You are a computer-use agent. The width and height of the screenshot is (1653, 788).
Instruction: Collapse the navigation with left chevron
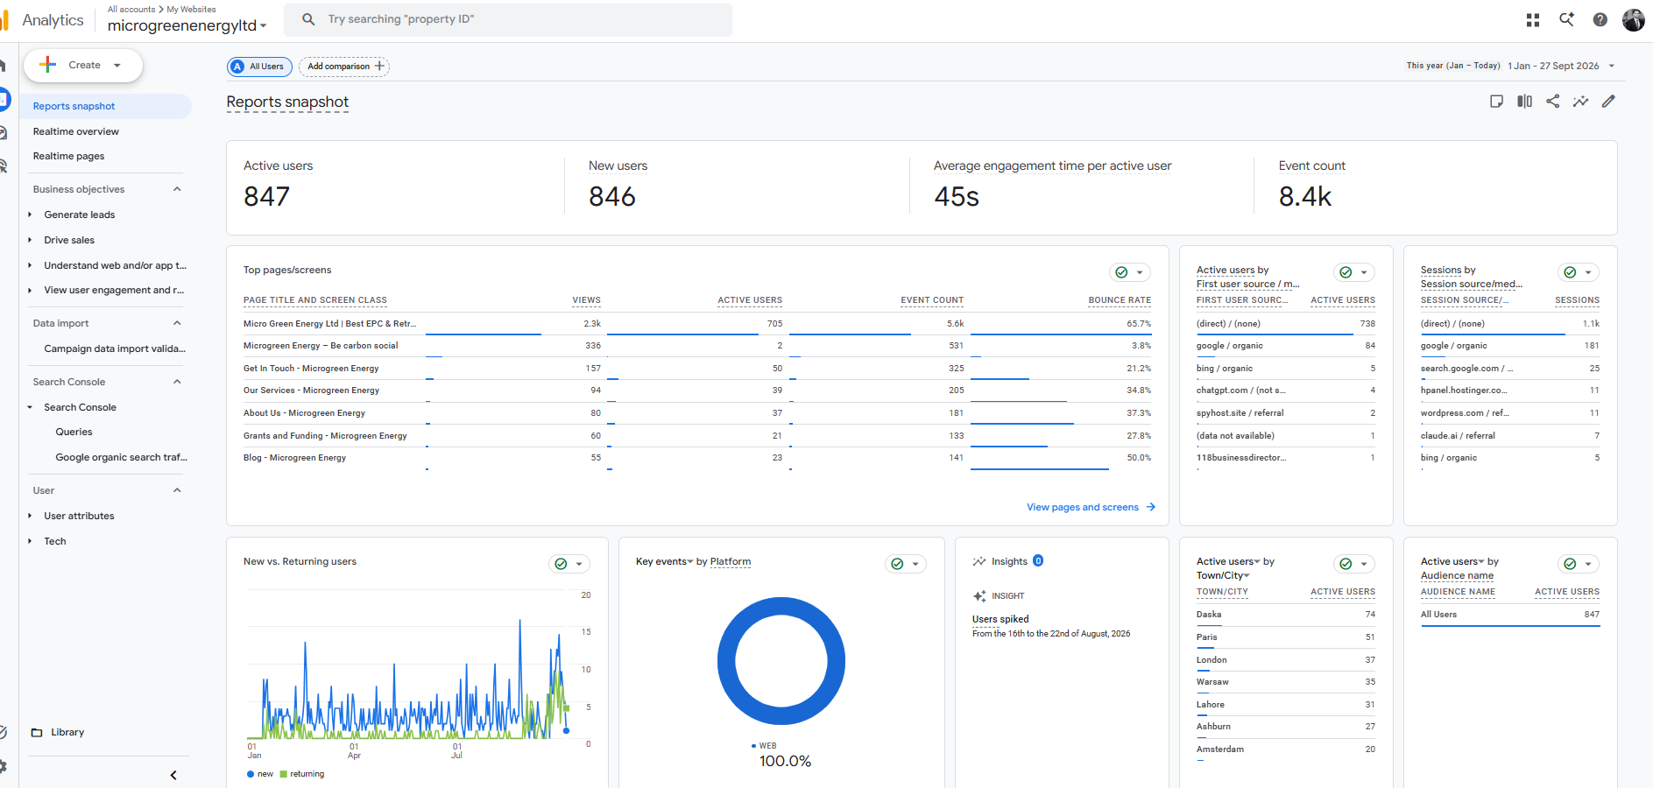point(173,775)
